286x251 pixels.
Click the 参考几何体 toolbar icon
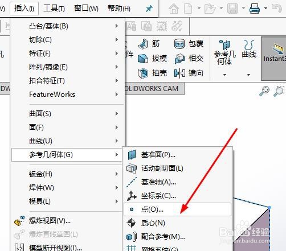tap(224, 45)
